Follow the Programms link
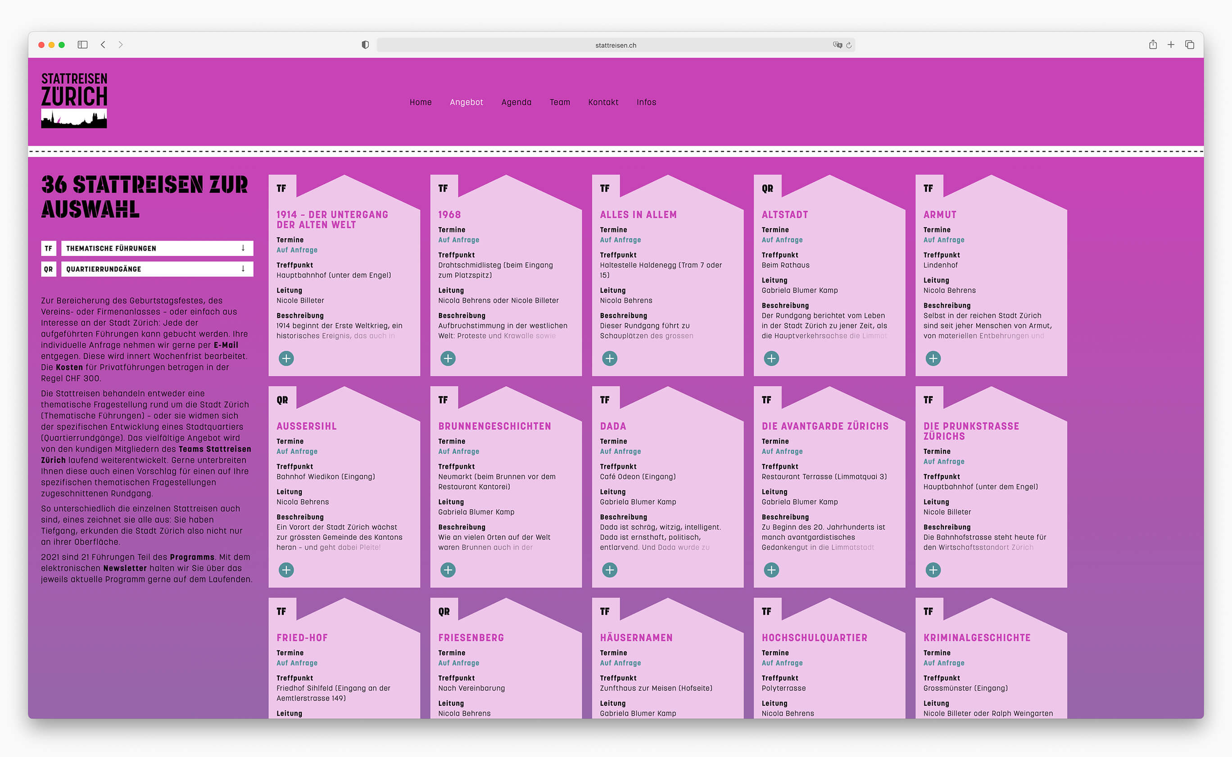 (x=192, y=557)
